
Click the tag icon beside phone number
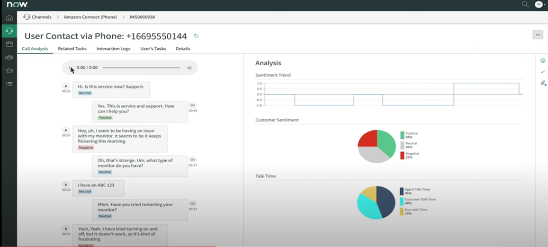(196, 36)
